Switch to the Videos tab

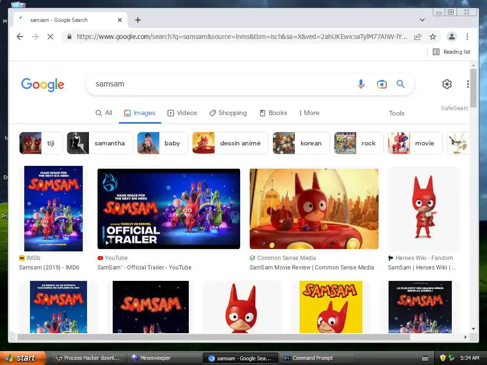(182, 113)
